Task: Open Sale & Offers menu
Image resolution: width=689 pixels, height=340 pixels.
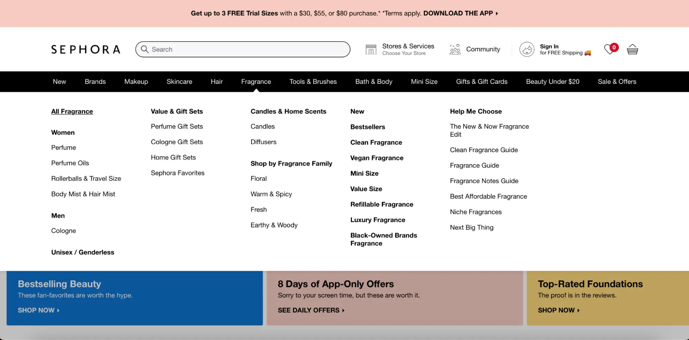Action: tap(617, 82)
